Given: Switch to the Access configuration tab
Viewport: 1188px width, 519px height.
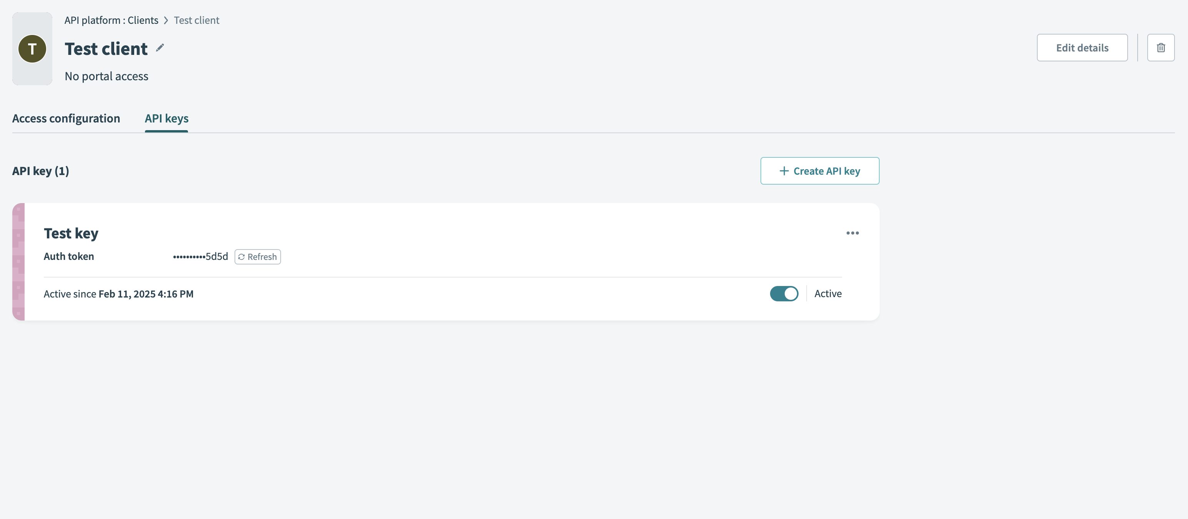Looking at the screenshot, I should [66, 118].
